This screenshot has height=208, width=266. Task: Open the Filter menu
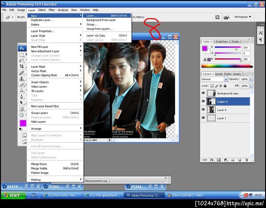click(51, 10)
